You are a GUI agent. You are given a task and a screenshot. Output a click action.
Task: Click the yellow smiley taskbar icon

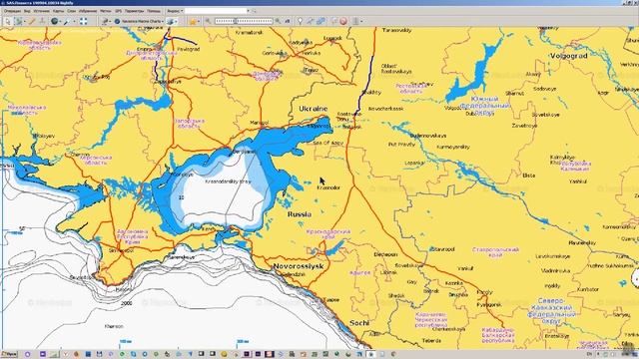point(224,355)
